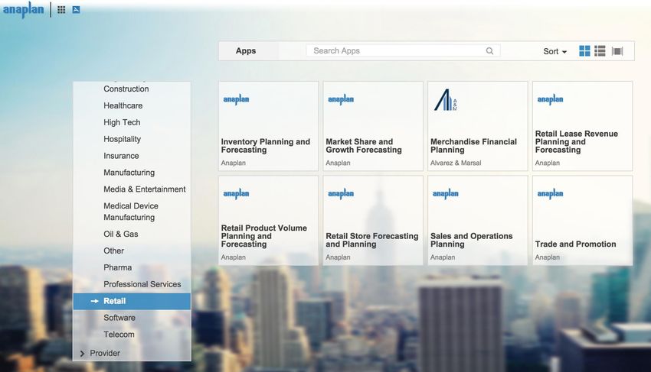Open Market Share and Growth Forecasting link
The height and width of the screenshot is (372, 651).
click(364, 146)
